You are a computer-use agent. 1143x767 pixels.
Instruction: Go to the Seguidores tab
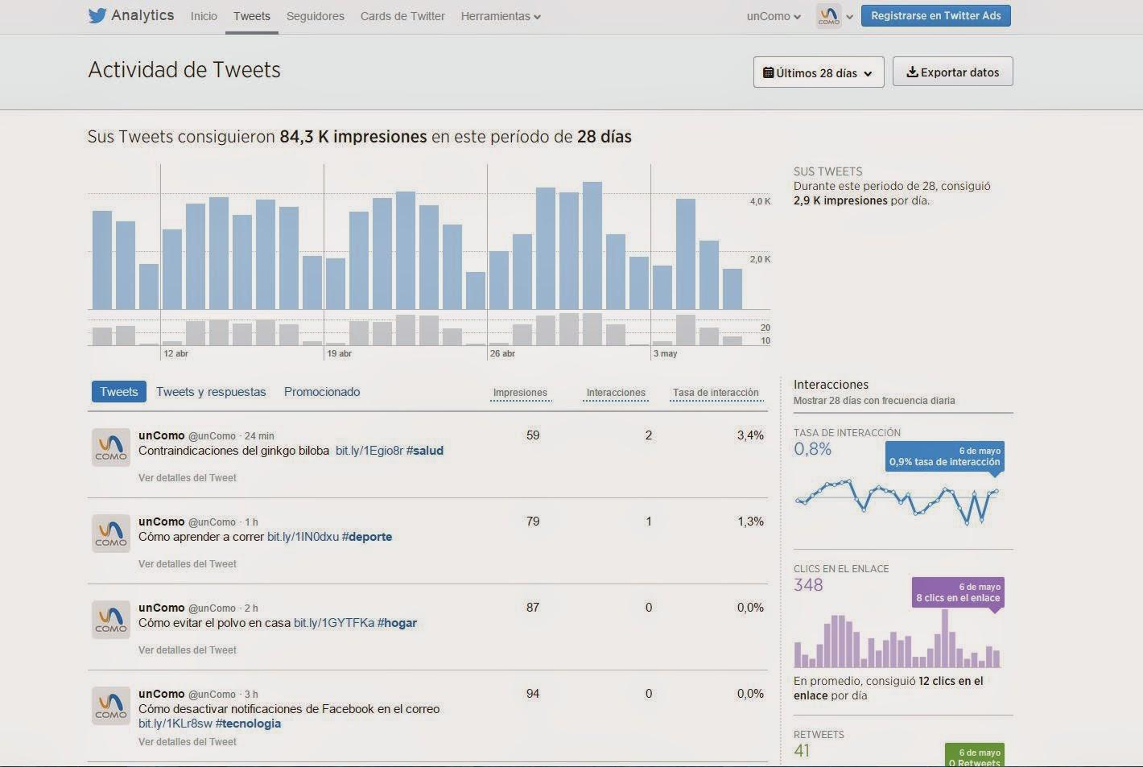315,16
